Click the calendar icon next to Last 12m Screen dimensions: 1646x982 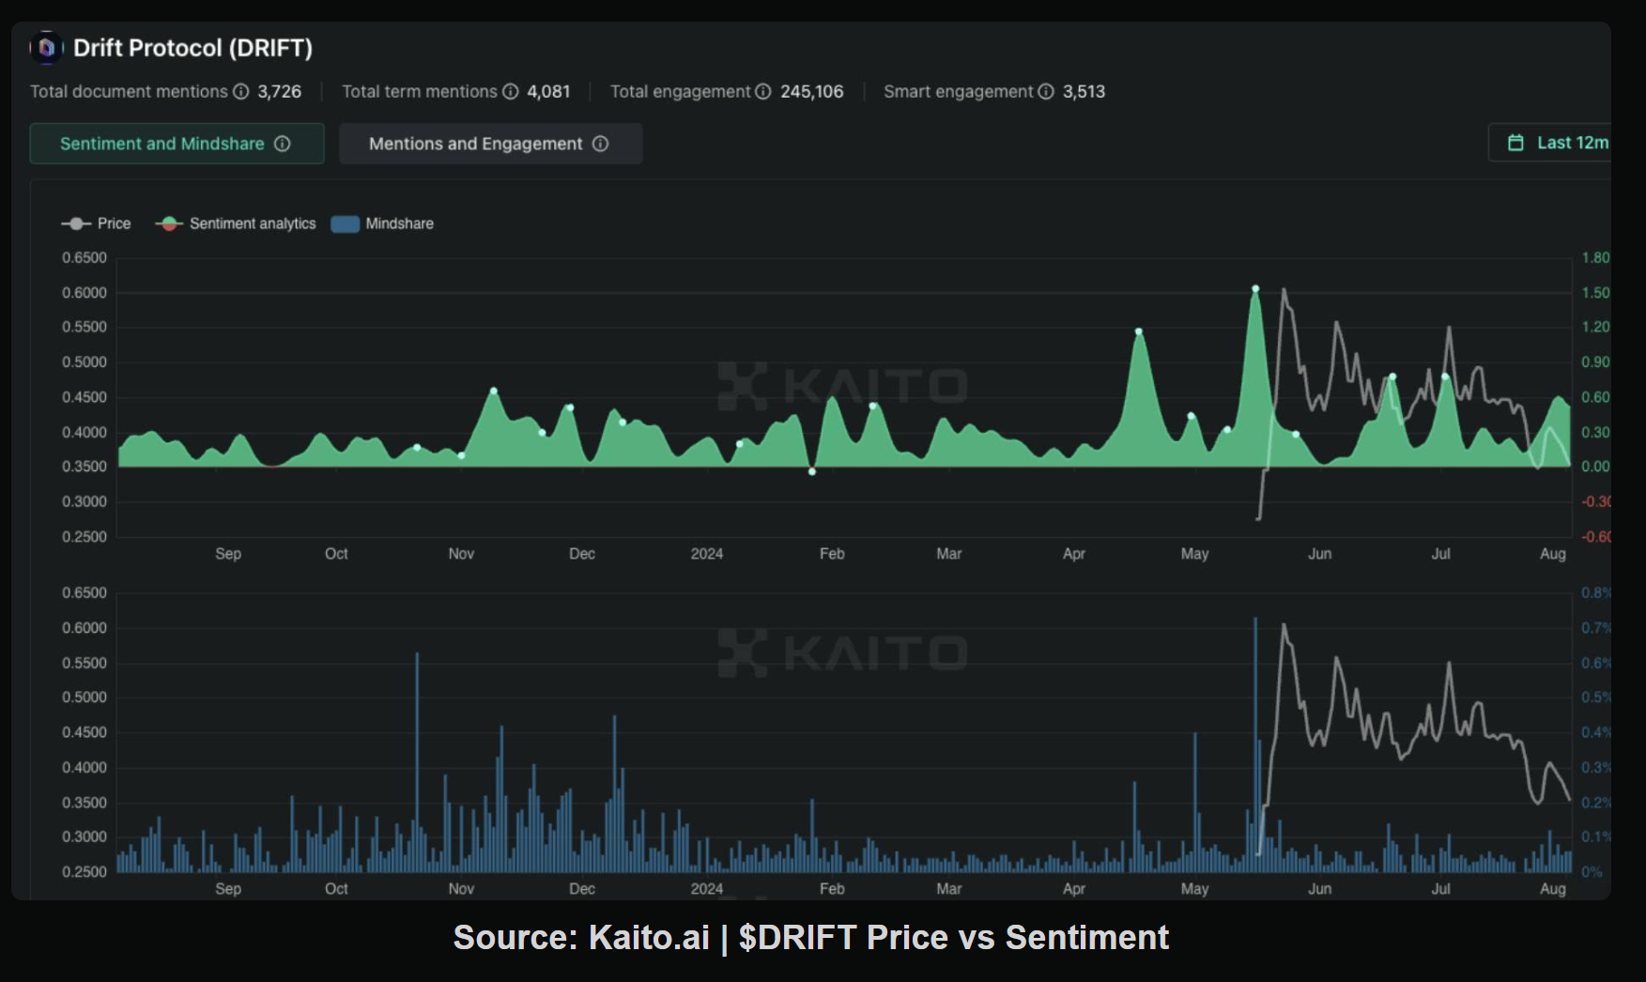click(x=1515, y=143)
